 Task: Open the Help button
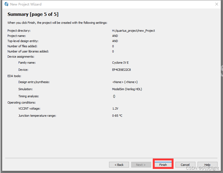207,165
